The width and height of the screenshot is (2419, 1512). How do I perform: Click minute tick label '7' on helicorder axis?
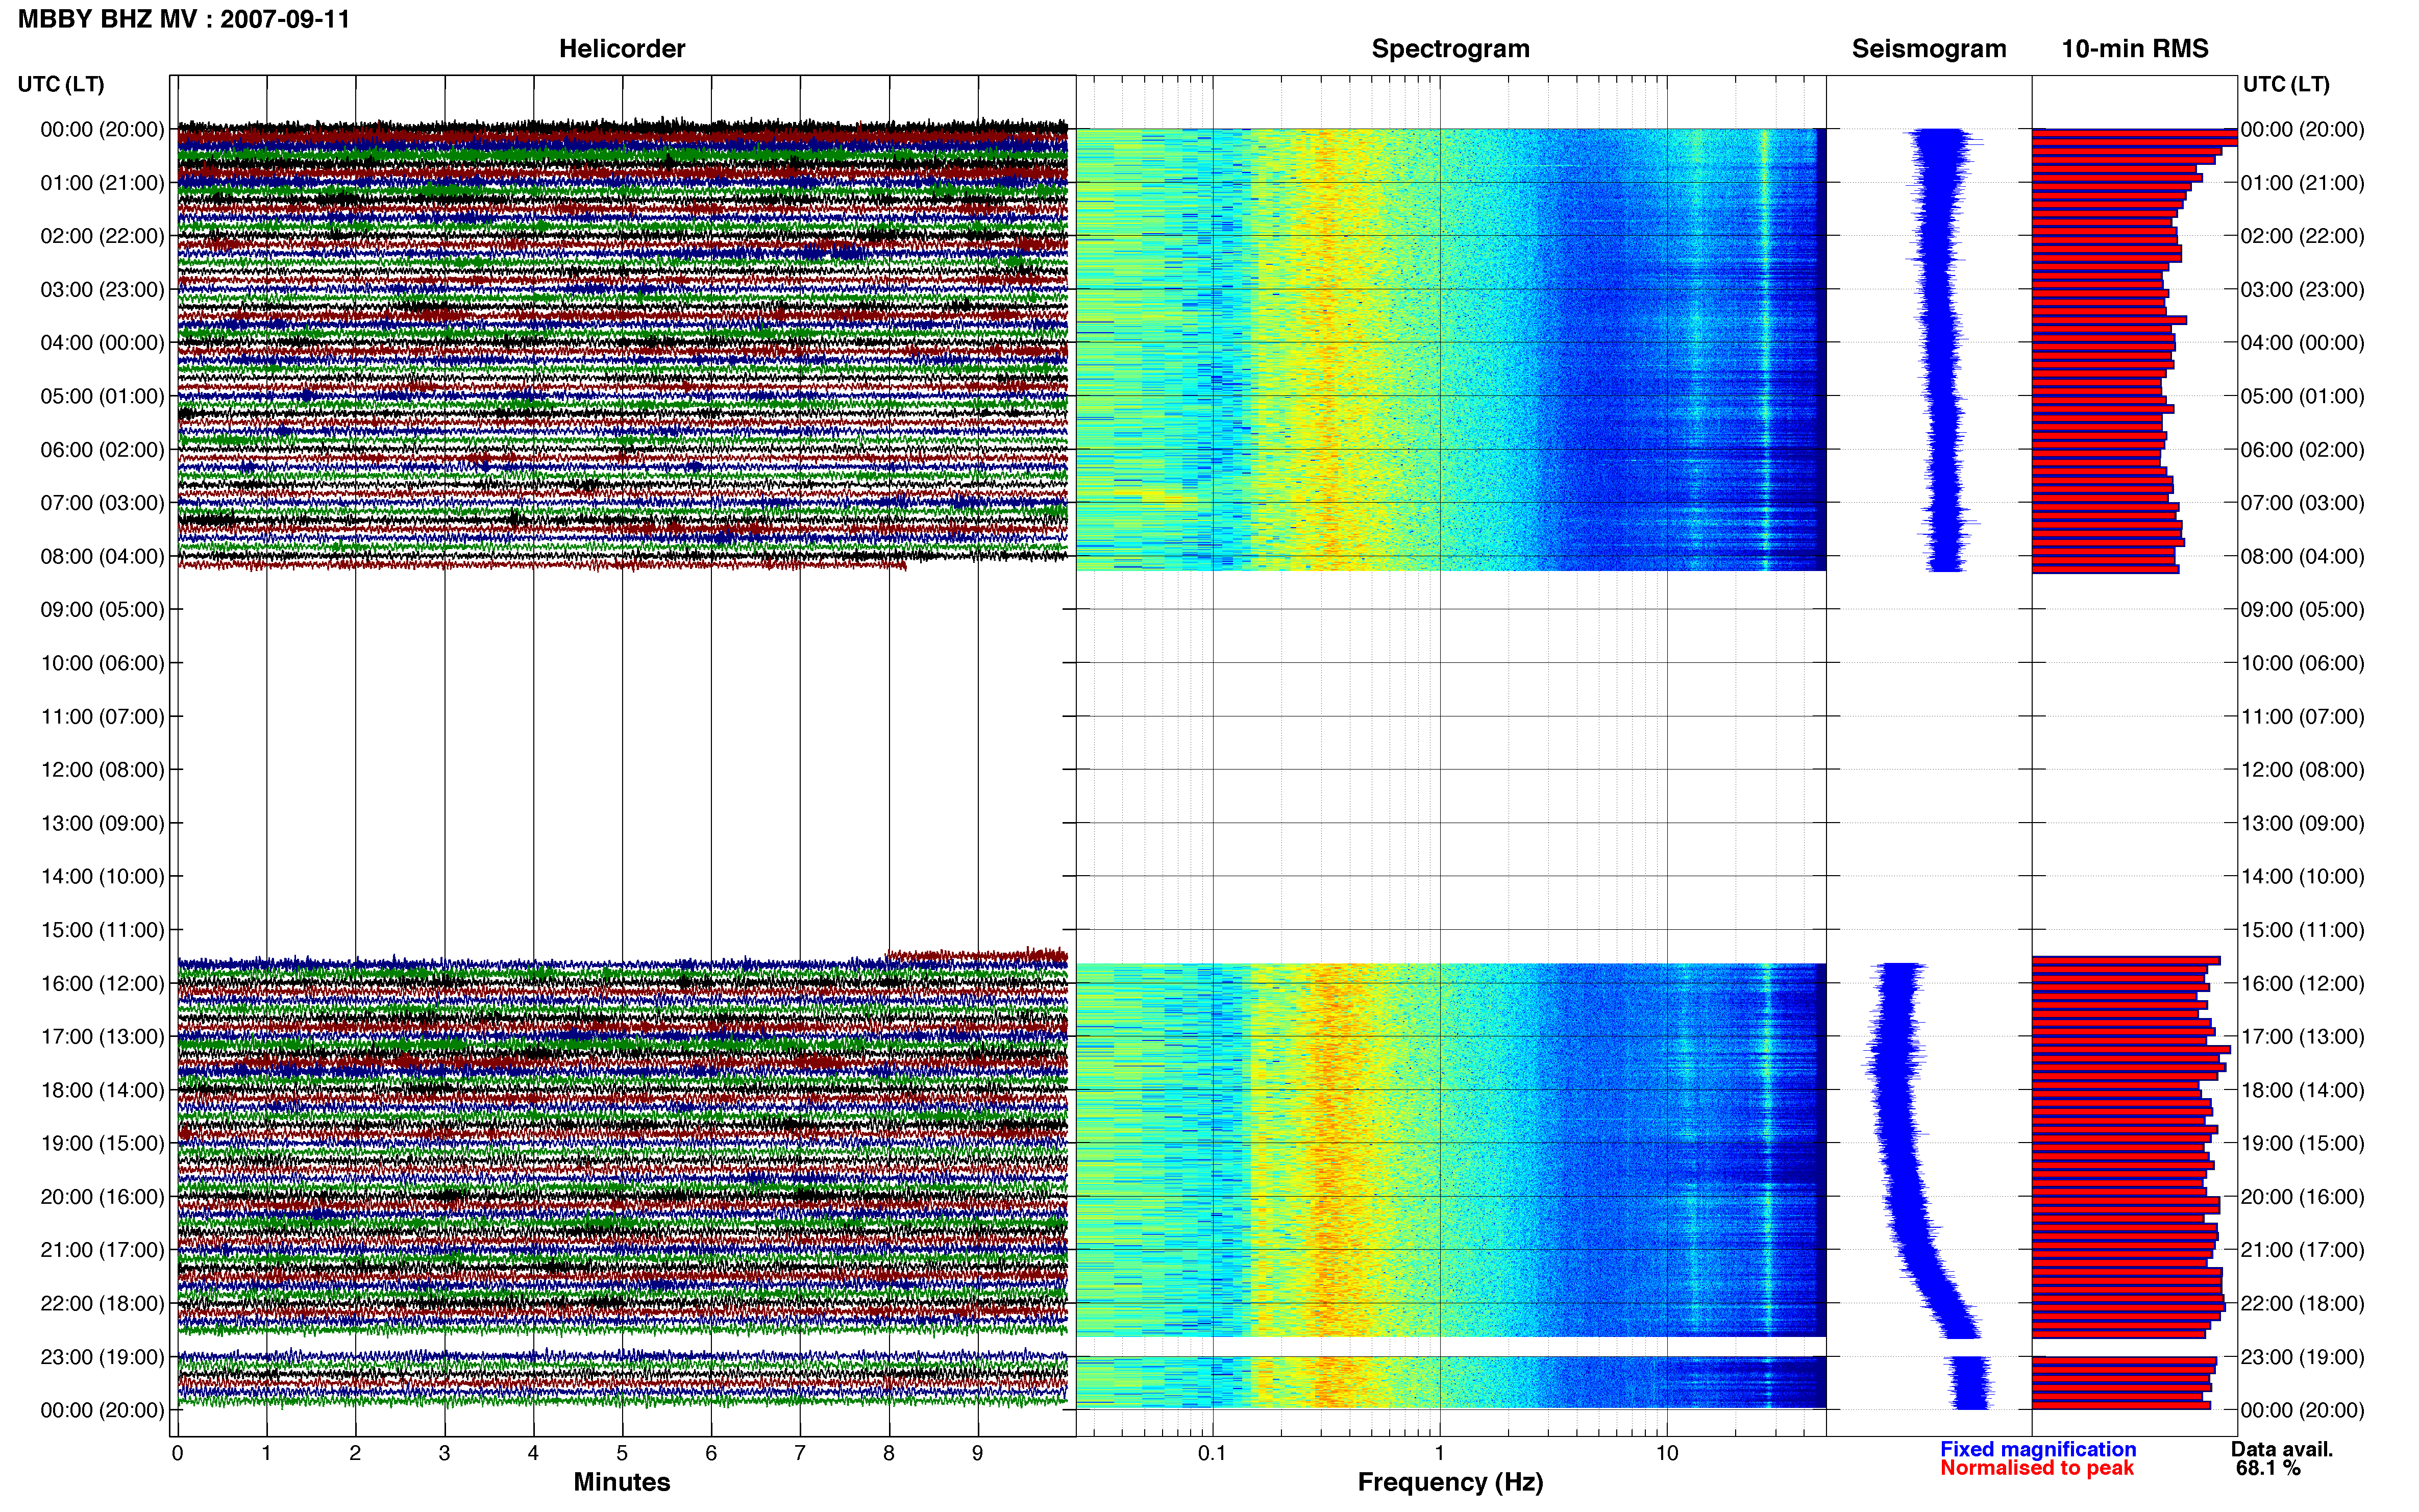coord(800,1454)
